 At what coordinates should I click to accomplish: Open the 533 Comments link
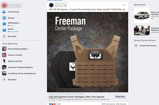pos(108,104)
